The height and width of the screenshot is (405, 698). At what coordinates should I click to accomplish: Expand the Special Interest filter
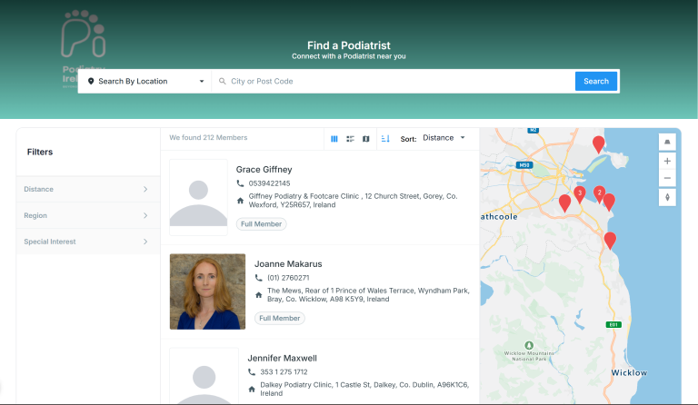coord(88,242)
